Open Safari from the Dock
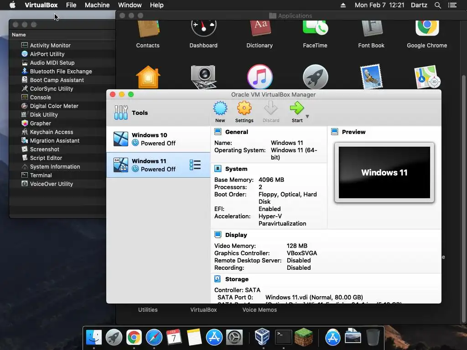 pyautogui.click(x=154, y=337)
